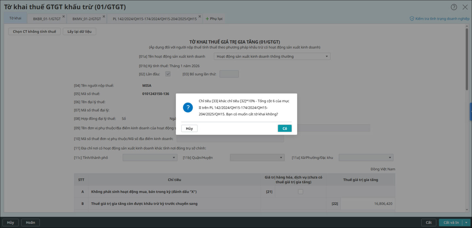
Task: Close the Tờ khai thuế GTGT window
Action: 465,7
